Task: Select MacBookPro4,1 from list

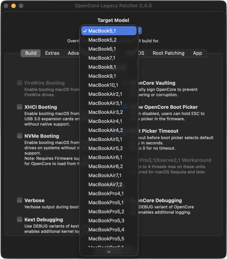Action: (x=109, y=194)
